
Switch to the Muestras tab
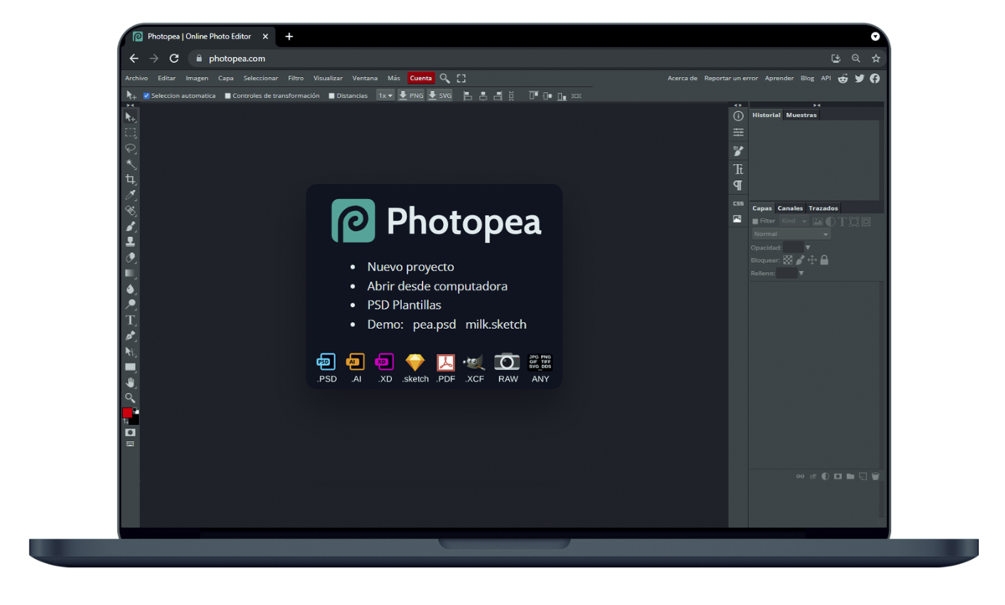point(801,115)
